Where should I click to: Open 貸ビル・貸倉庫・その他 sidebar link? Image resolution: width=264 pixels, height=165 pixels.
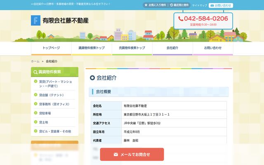point(55,131)
